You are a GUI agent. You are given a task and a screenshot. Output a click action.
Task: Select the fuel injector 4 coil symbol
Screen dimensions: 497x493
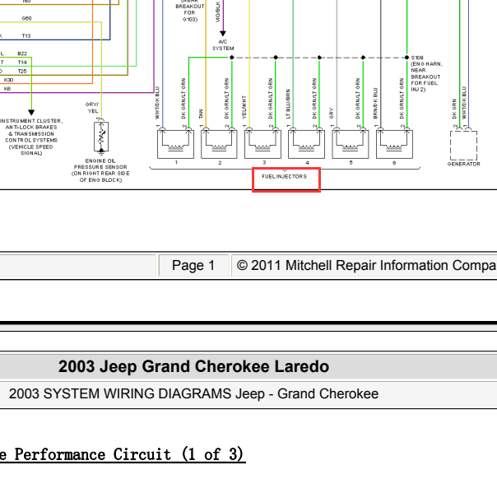[306, 144]
